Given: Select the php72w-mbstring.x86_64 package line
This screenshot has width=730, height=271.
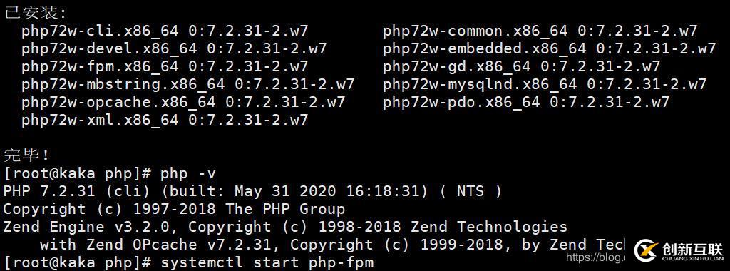Looking at the screenshot, I should (188, 85).
